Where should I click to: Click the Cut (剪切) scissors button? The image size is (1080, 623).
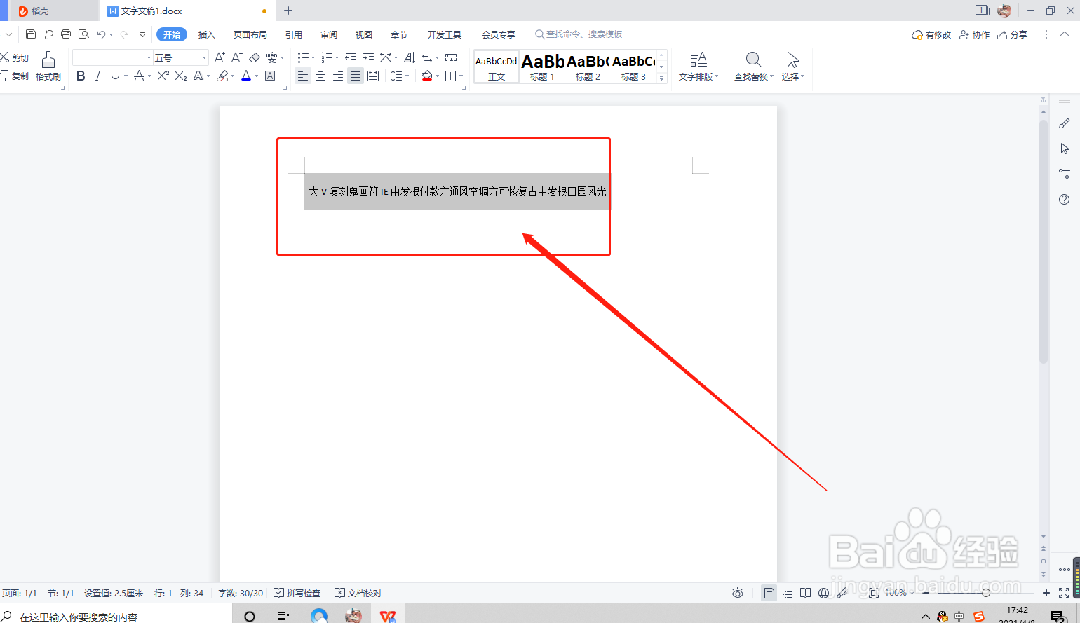[15, 57]
